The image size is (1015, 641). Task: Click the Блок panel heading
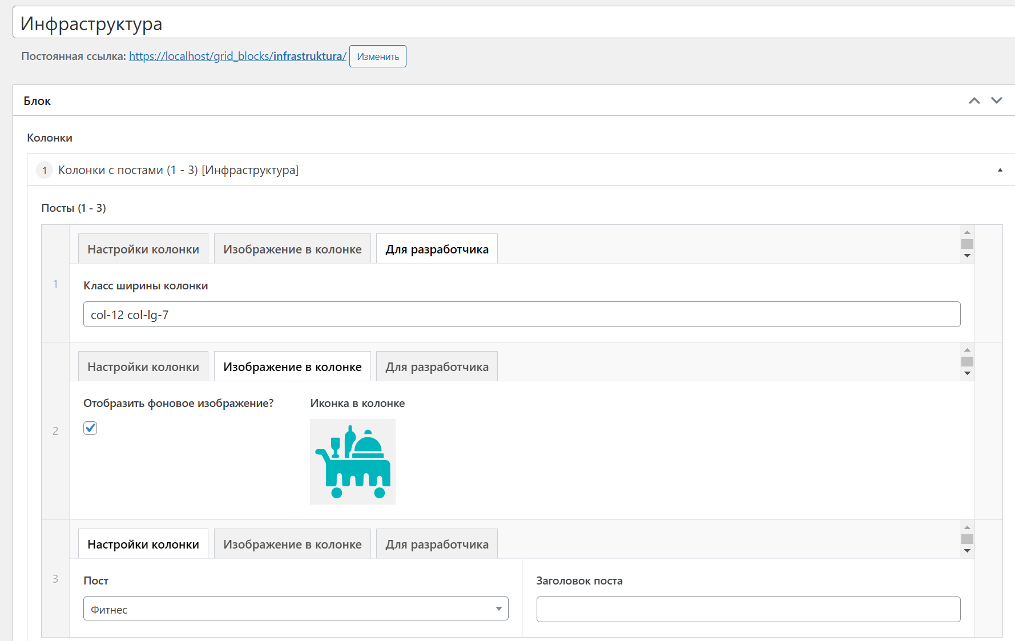tap(37, 101)
